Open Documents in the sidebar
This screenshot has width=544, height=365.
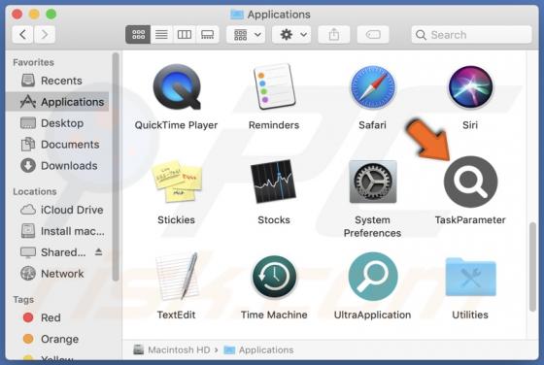coord(57,145)
